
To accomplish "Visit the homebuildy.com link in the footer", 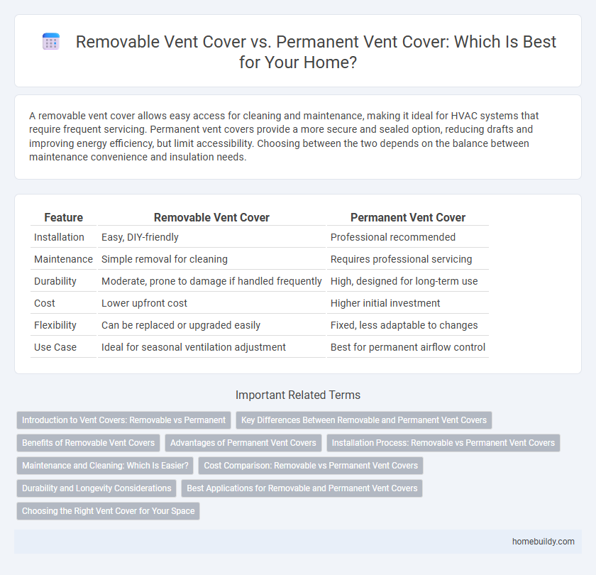I will 543,541.
